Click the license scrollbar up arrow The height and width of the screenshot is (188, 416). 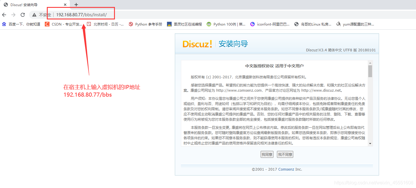(x=370, y=63)
